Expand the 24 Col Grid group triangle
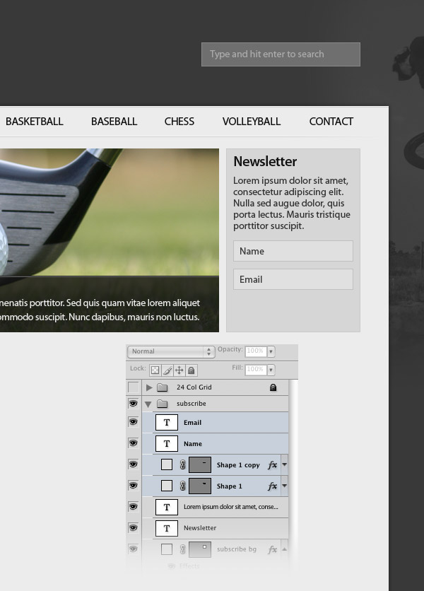 point(149,387)
